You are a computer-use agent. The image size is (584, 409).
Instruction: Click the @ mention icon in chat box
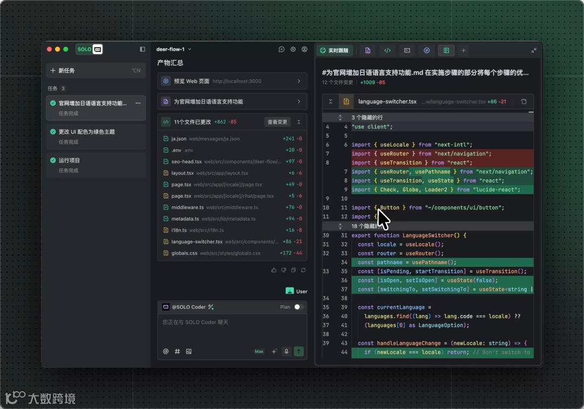pyautogui.click(x=166, y=351)
